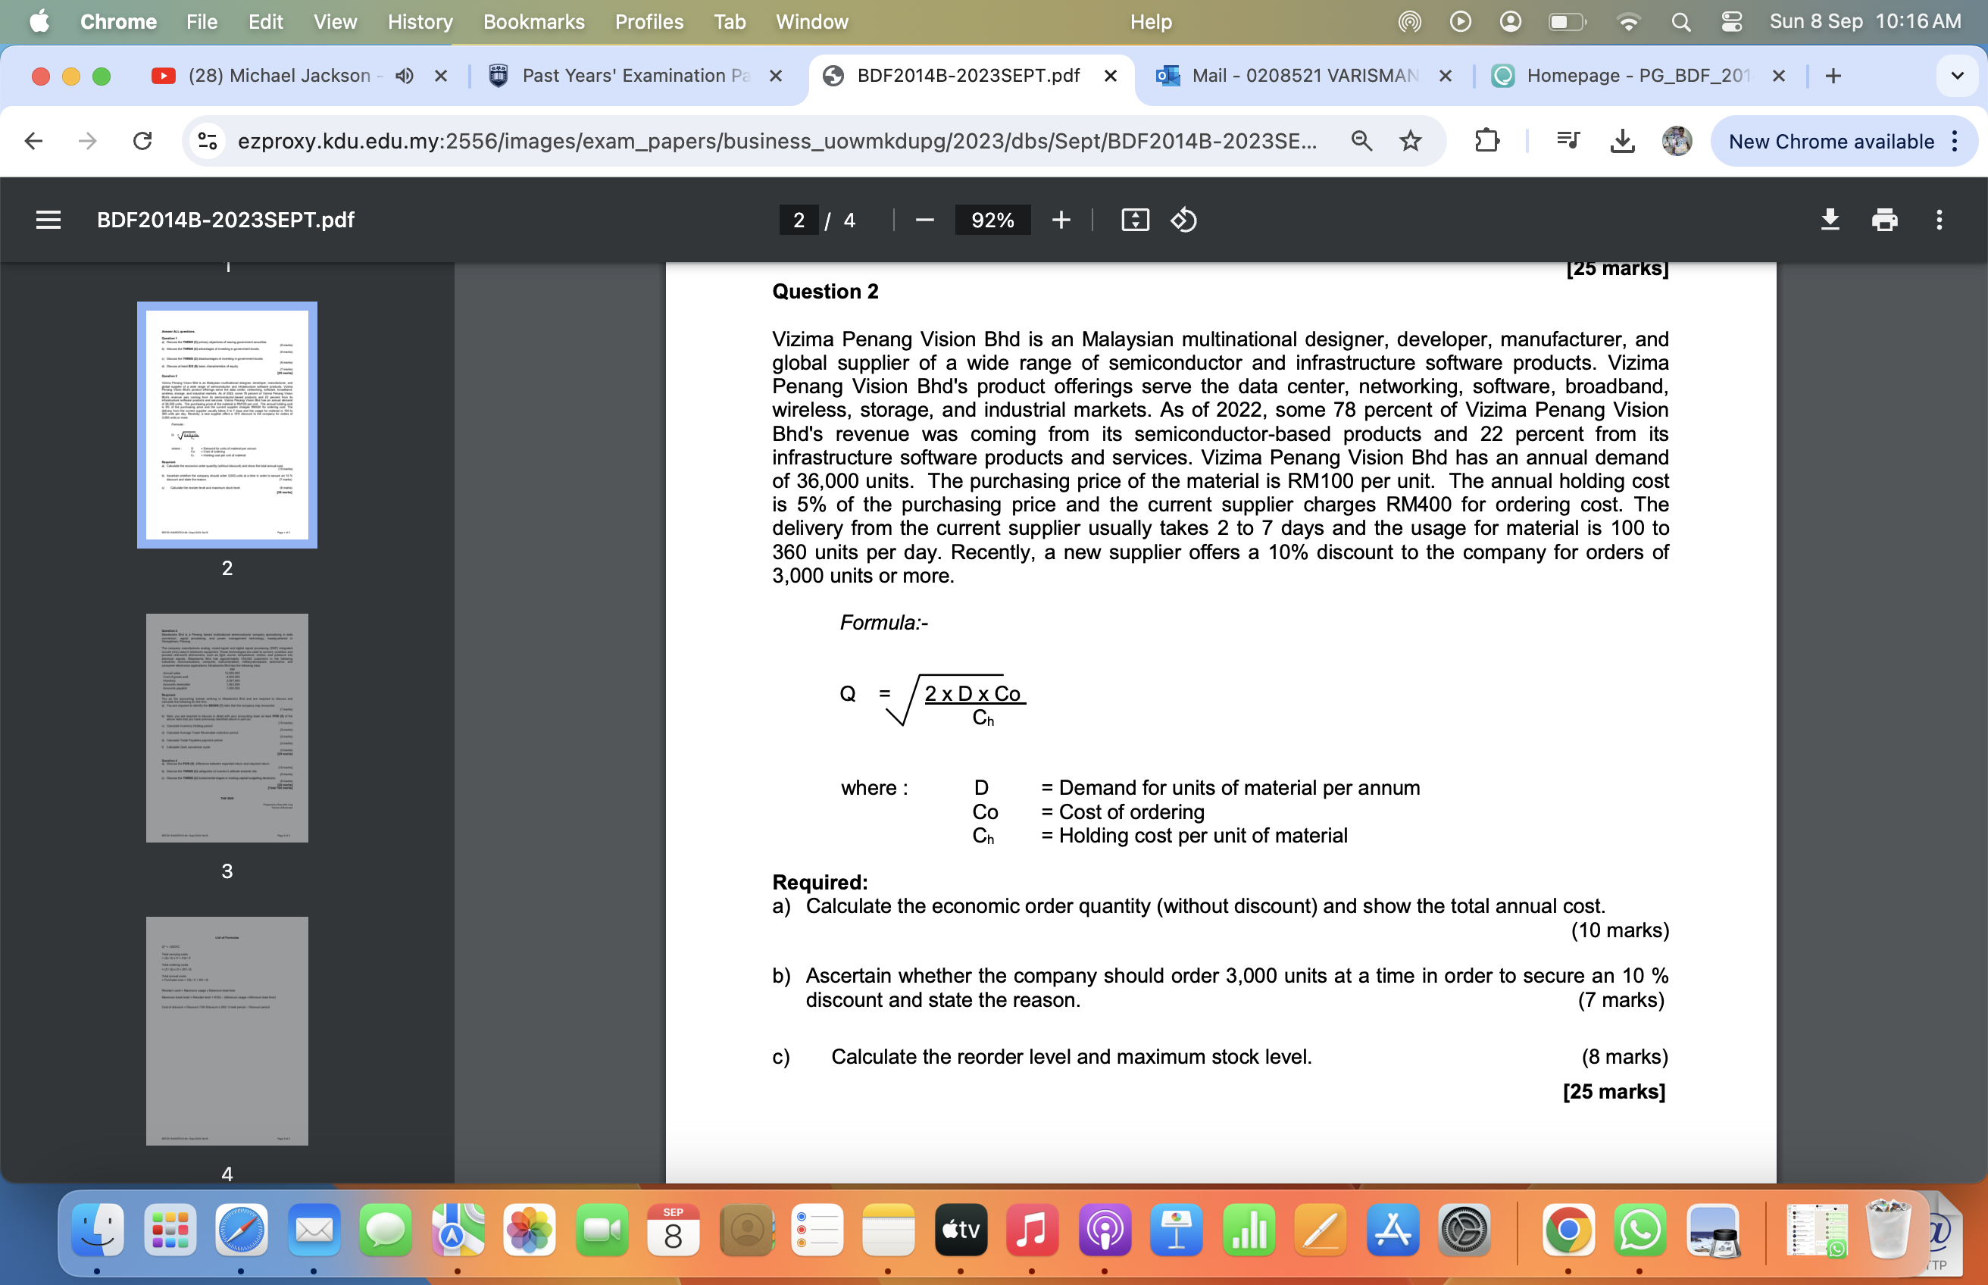
Task: Open the tab search chevron
Action: pos(1956,75)
